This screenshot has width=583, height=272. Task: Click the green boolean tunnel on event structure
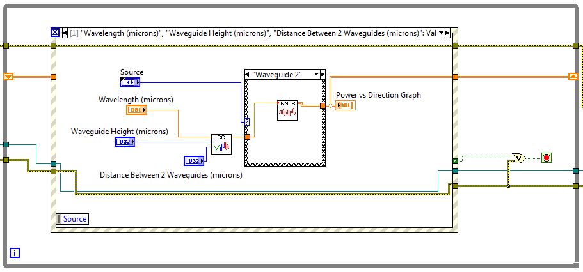[x=455, y=161]
